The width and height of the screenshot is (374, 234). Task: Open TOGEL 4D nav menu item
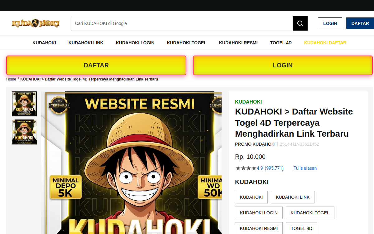point(281,43)
